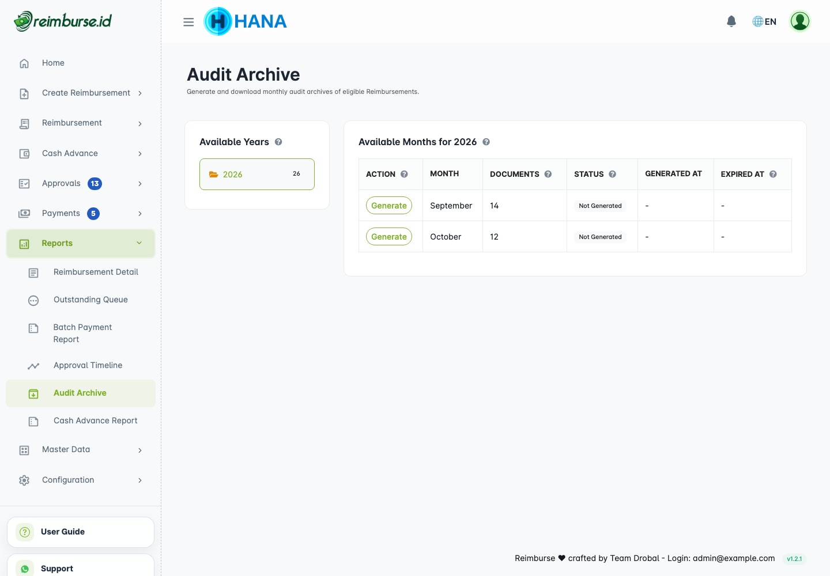Open the Support button

point(81,566)
